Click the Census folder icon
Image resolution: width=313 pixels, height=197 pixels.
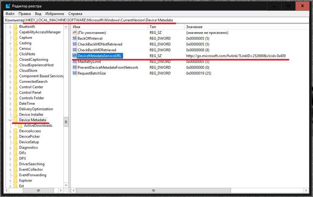point(15,49)
